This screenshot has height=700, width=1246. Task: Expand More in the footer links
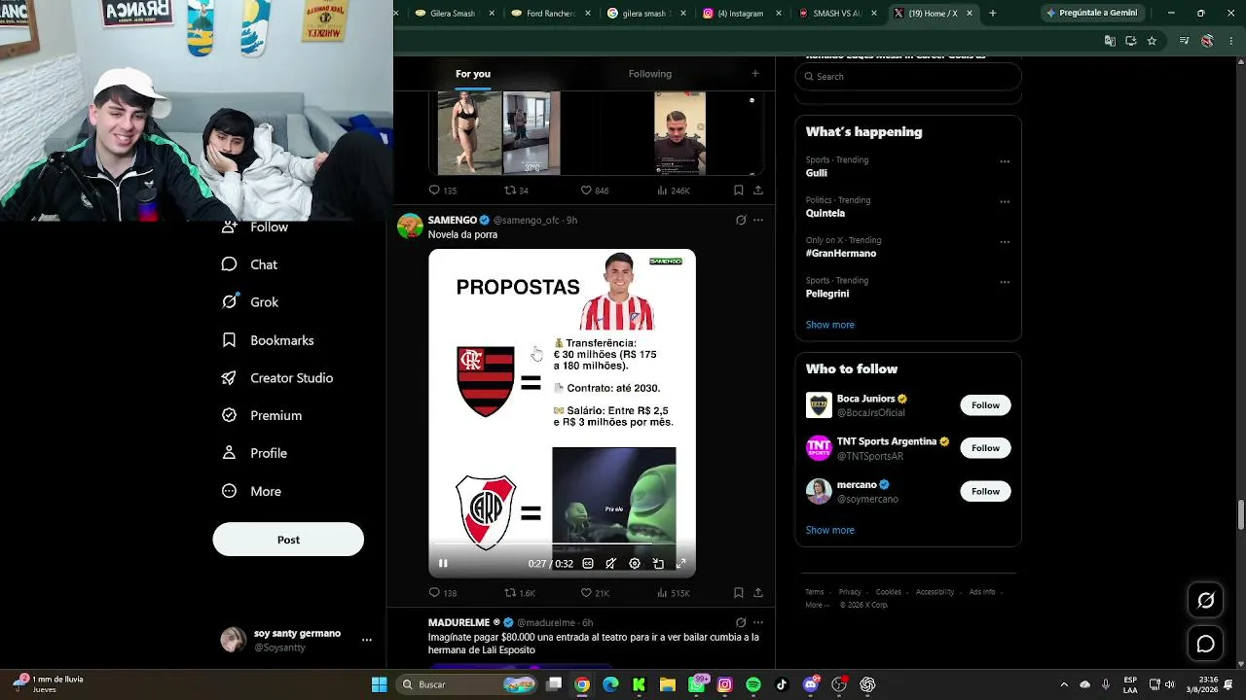pyautogui.click(x=816, y=605)
